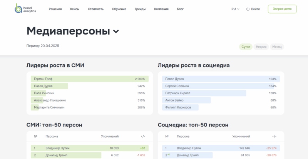This screenshot has height=159, width=308.
Task: Click the Герман Греф growth bar
Action: click(90, 79)
